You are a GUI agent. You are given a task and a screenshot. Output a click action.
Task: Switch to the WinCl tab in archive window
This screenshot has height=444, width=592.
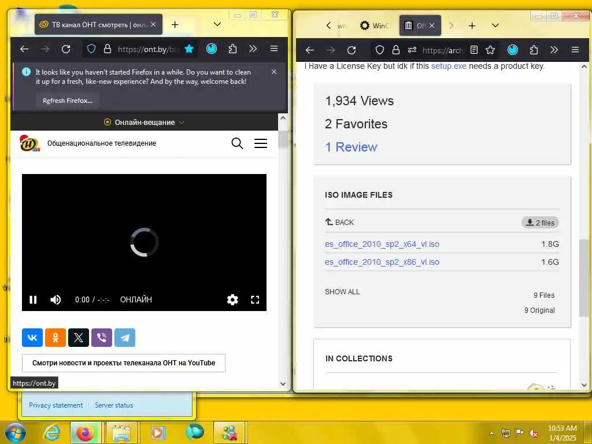[375, 25]
